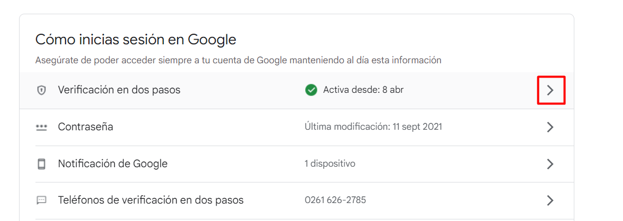The image size is (623, 221).
Task: Click the green checkmark status icon
Action: tap(311, 90)
